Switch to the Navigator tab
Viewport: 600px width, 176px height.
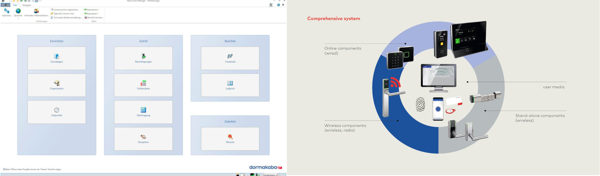[x=27, y=5]
